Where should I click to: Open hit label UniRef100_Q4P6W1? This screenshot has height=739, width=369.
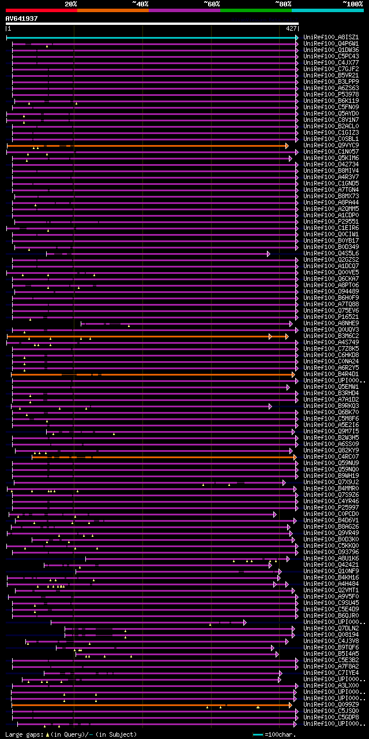(331, 44)
